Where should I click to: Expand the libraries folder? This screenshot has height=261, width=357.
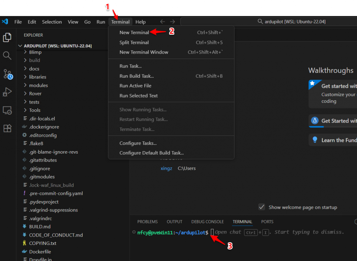37,77
